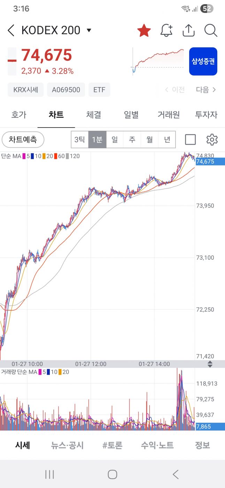Tap the 차트예측 button
The image size is (225, 488).
(23, 140)
